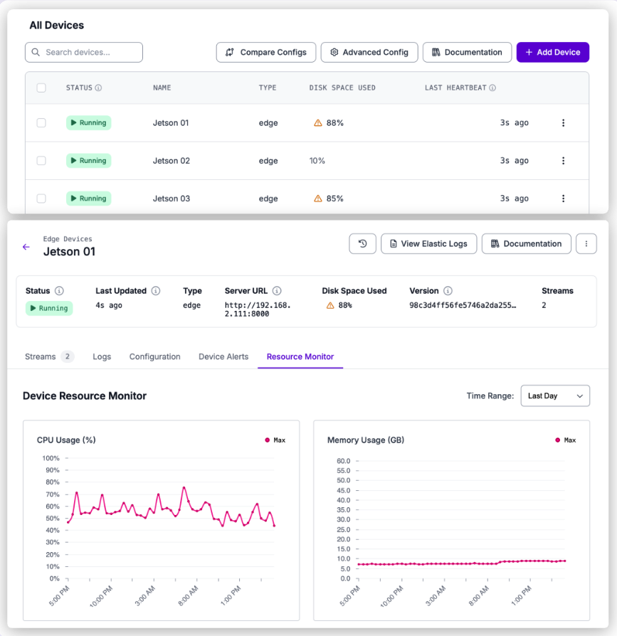
Task: Click the Version info icon
Action: click(448, 291)
